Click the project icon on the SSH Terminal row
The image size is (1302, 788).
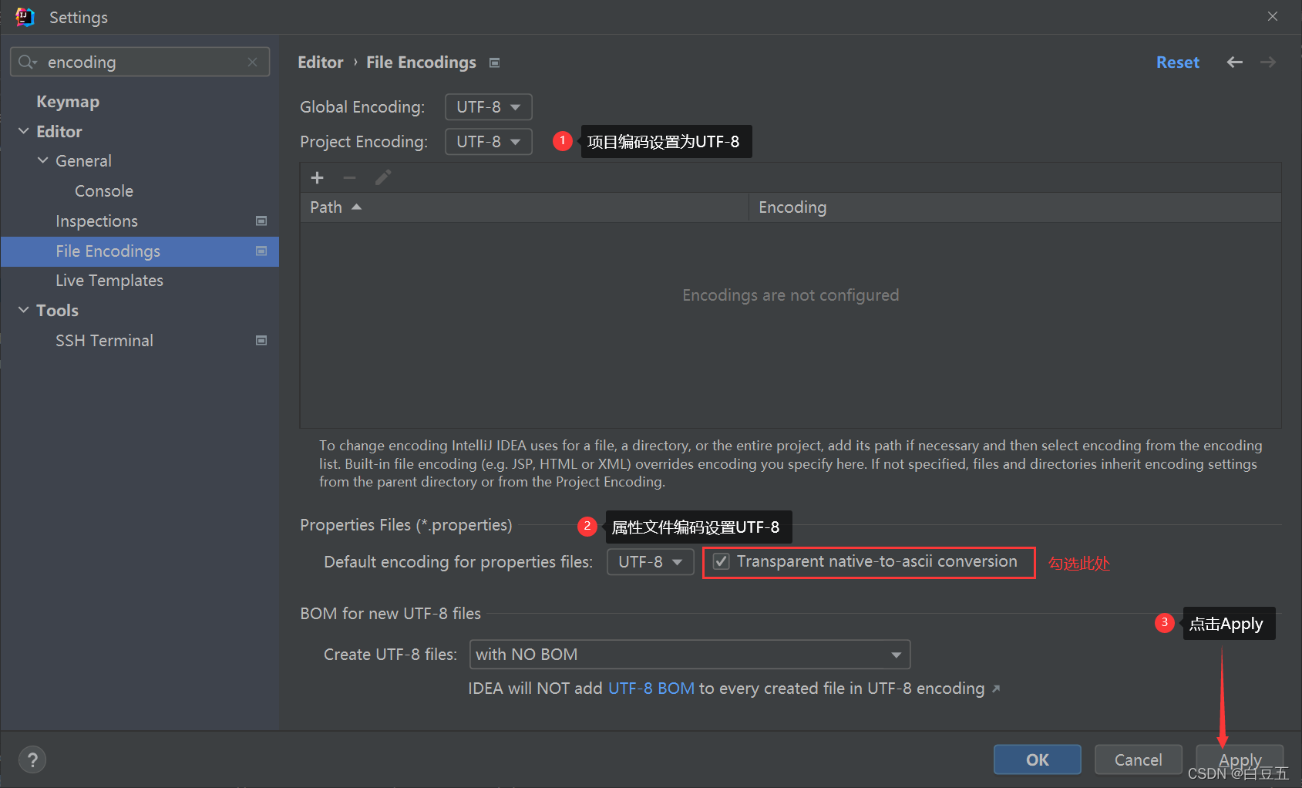(261, 341)
